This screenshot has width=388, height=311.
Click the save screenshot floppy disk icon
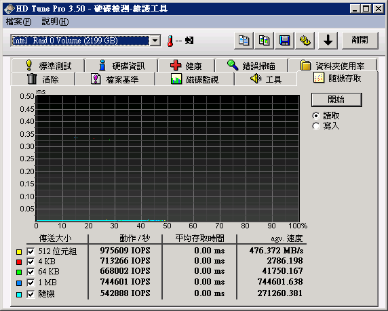285,40
